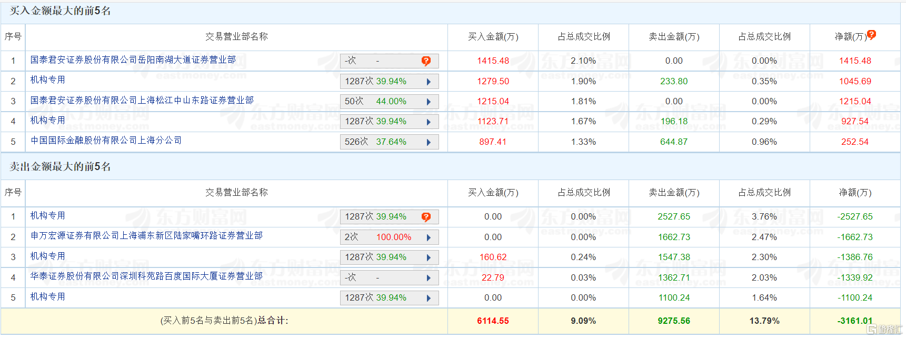Expand arrow in the 华泰证券 row
Viewport: 906px width, 338px height.
(429, 278)
